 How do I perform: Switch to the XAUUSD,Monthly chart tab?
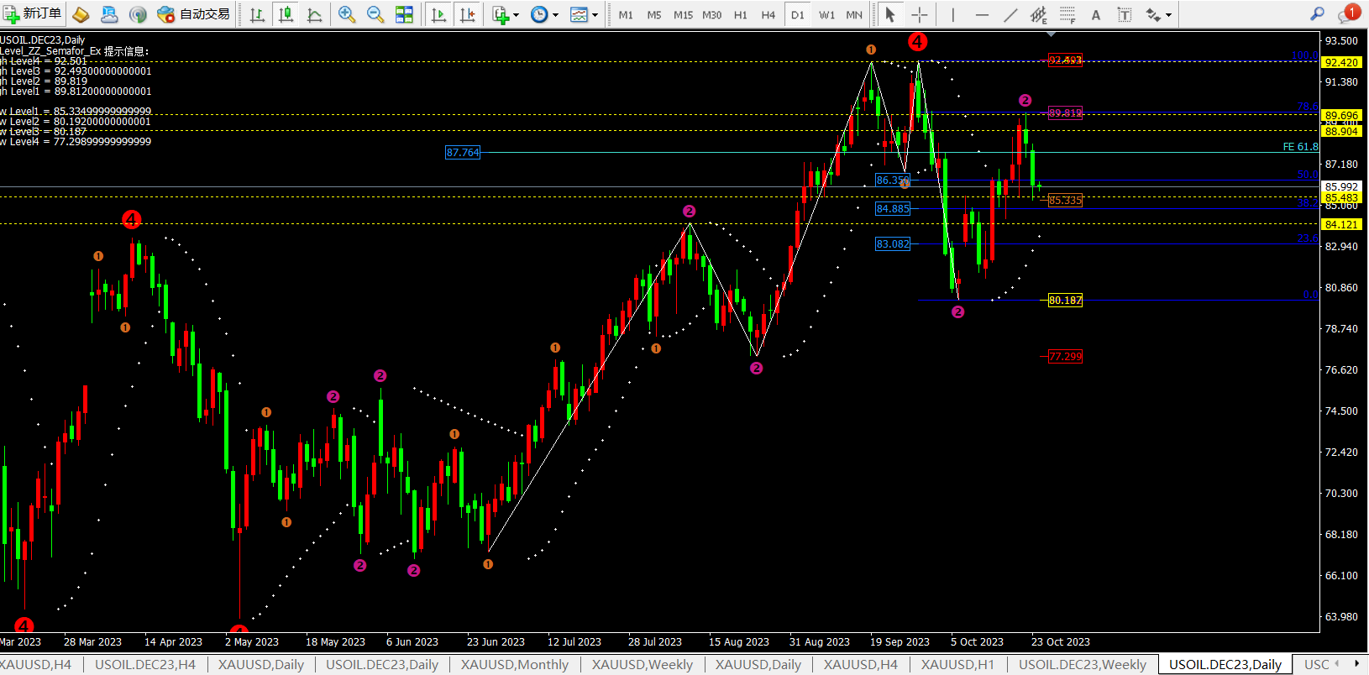(515, 664)
